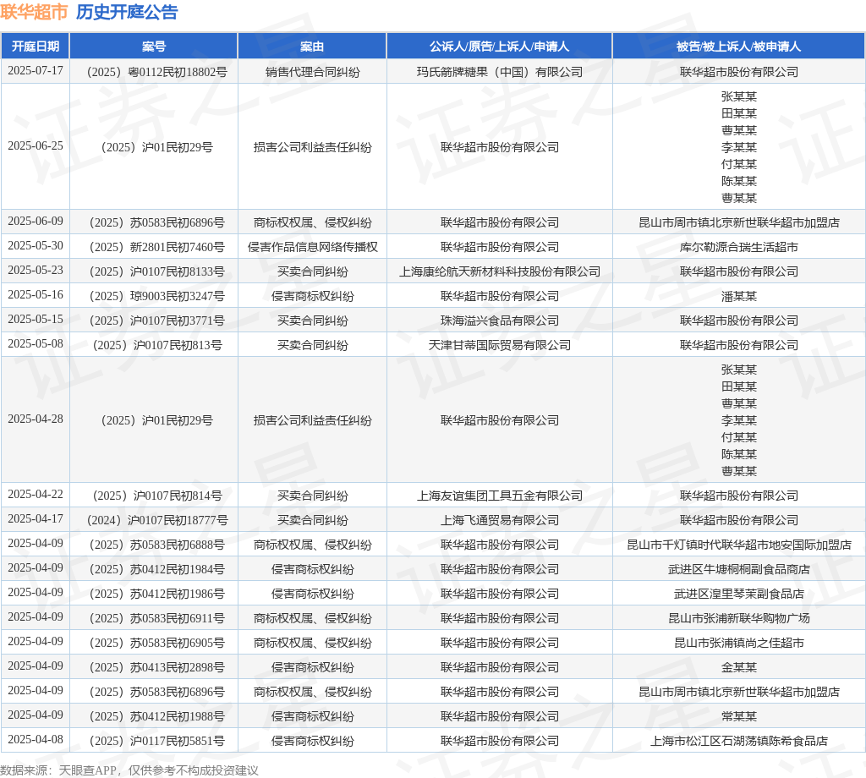Select date cell 2025-05-30
866x778 pixels.
coord(36,246)
